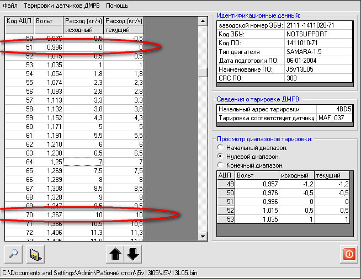Click voltage cell 1,093 in main table
Screen dimensions: 361x279
click(49, 92)
